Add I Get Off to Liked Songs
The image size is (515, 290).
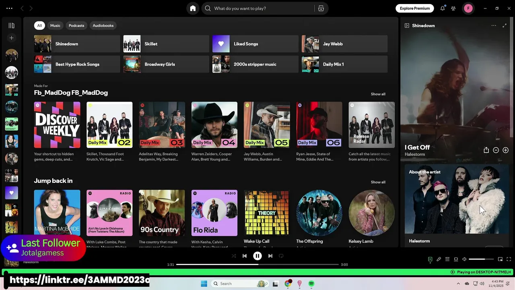(505, 150)
